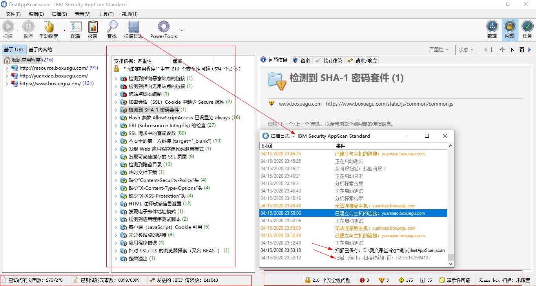The height and width of the screenshot is (286, 536).
Task: Click the common.js URL in issue details
Action: 389,104
